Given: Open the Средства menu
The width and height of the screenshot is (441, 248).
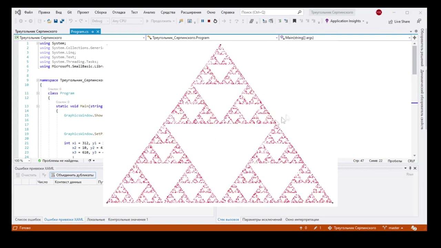Looking at the screenshot, I should (x=168, y=12).
